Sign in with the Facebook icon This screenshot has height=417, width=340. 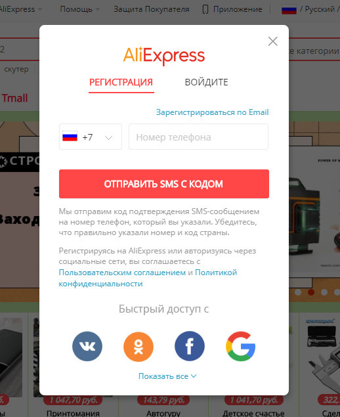(x=190, y=346)
